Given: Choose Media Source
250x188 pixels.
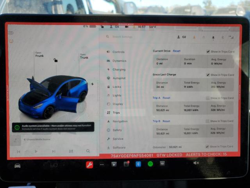Looking at the screenshot, I should pos(37,139).
